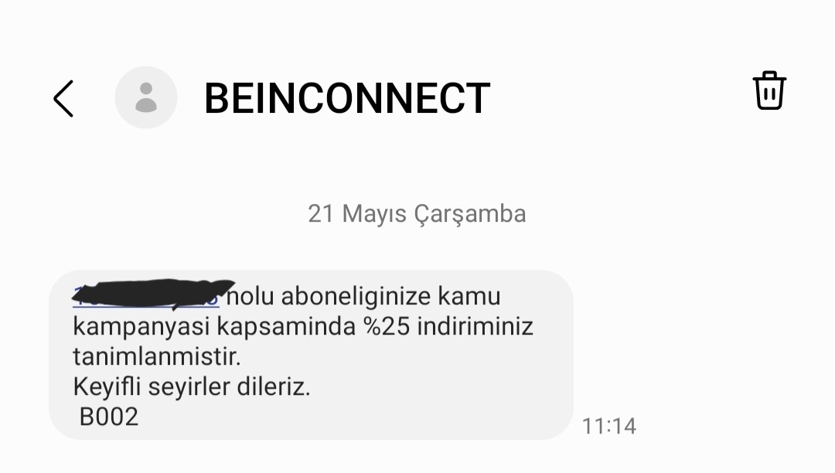This screenshot has width=835, height=473.
Task: Click the %25 discount text
Action: tap(387, 326)
